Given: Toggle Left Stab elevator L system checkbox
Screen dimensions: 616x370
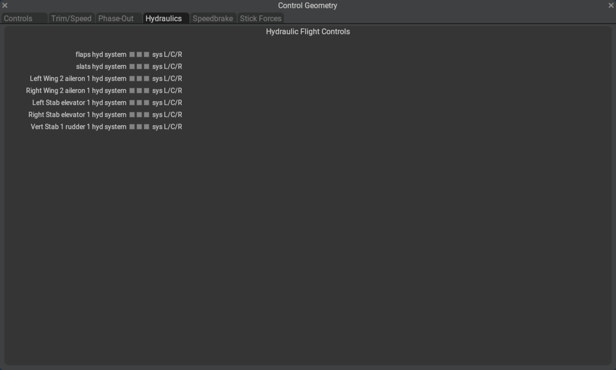Looking at the screenshot, I should pos(132,103).
